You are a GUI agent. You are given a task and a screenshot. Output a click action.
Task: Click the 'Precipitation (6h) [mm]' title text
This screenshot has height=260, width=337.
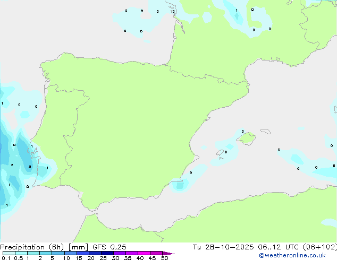point(44,247)
